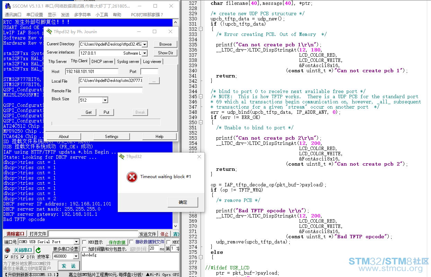Image resolution: width=431 pixels, height=277 pixels.
Task: Click the Tftpd32 error dialog title icon
Action: [x=122, y=157]
